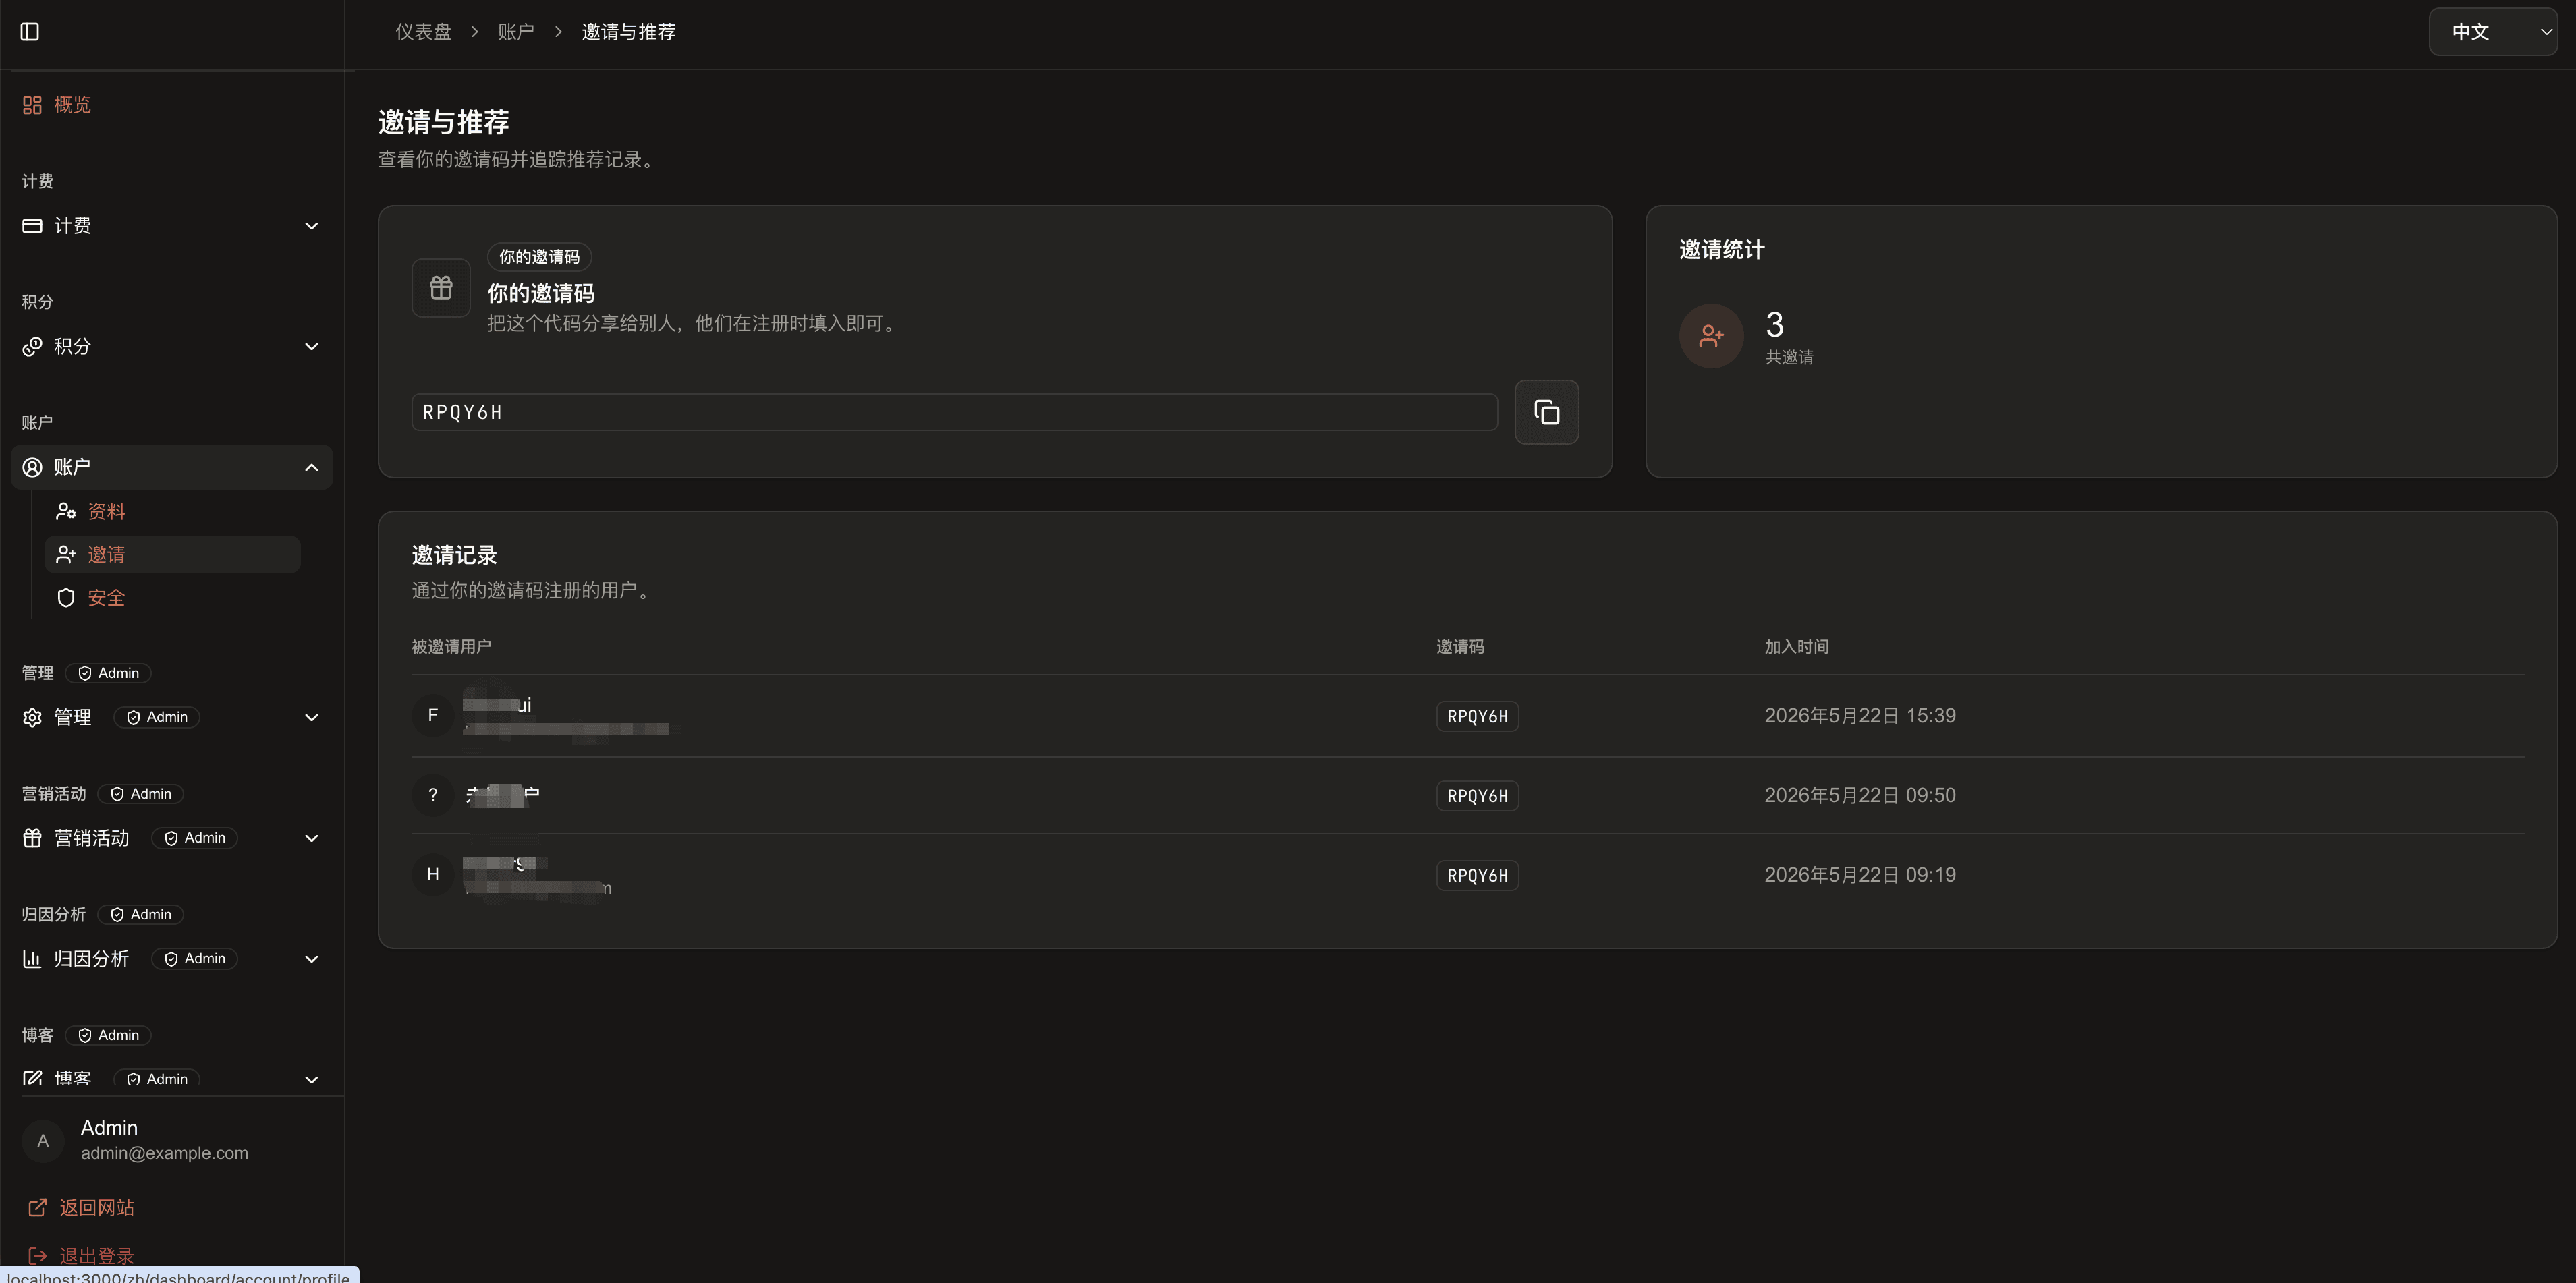
Task: Expand the 积分 credits section
Action: click(x=172, y=346)
